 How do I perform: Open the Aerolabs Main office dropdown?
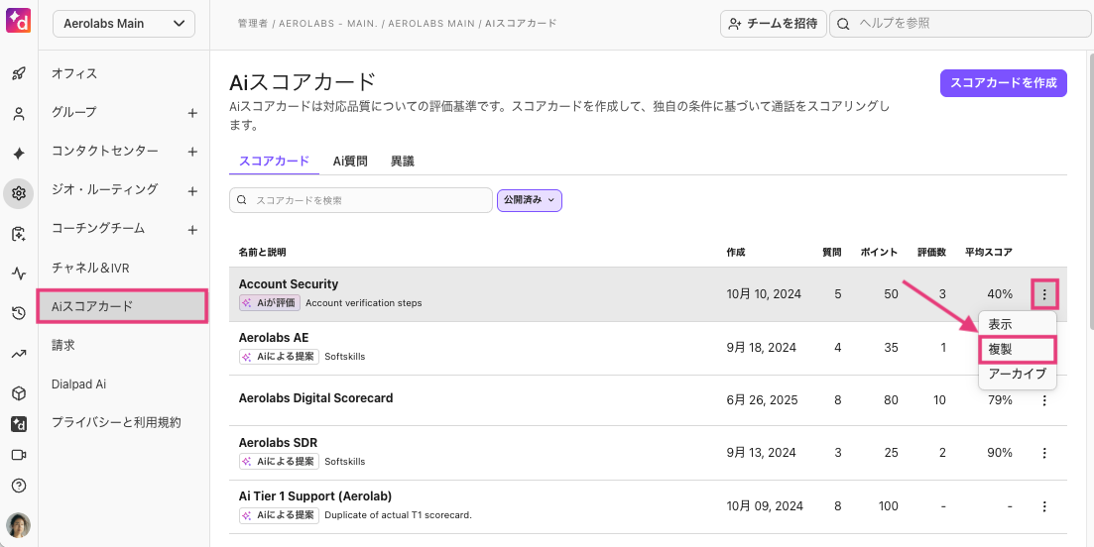click(x=124, y=24)
